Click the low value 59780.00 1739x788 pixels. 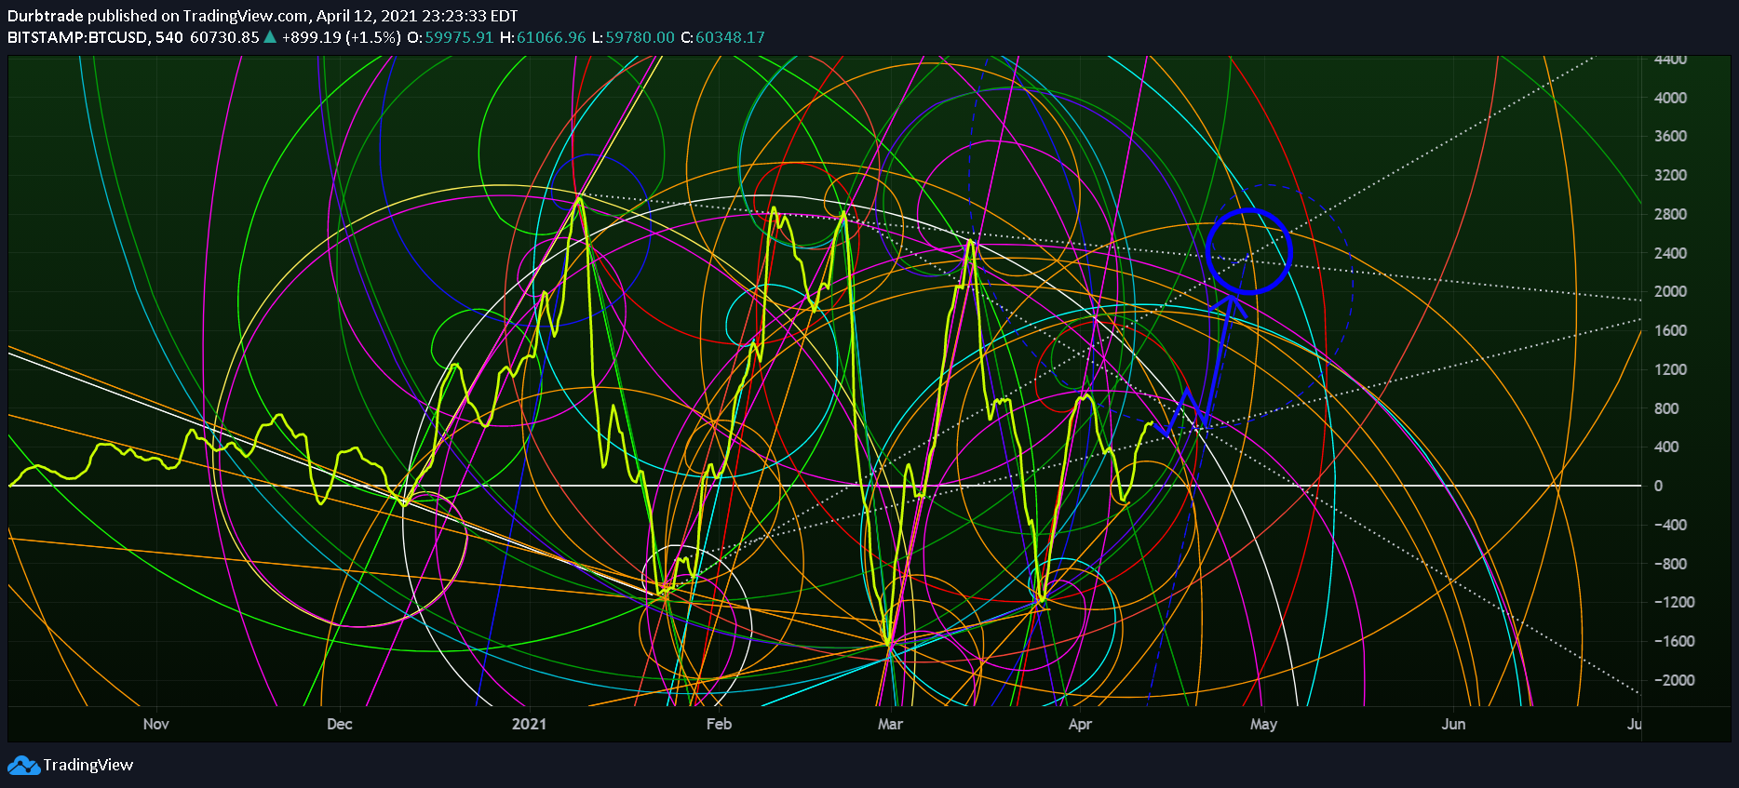coord(640,37)
